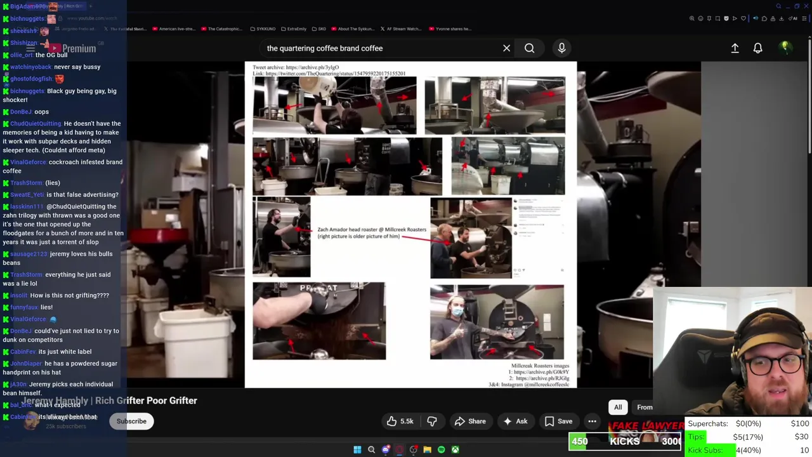Image resolution: width=812 pixels, height=457 pixels.
Task: Open the three-dot more actions menu
Action: point(592,421)
